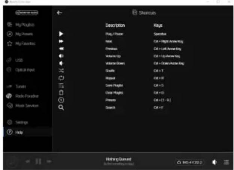Click the Save Playlist description text
This screenshot has width=234, height=170.
tap(114, 86)
